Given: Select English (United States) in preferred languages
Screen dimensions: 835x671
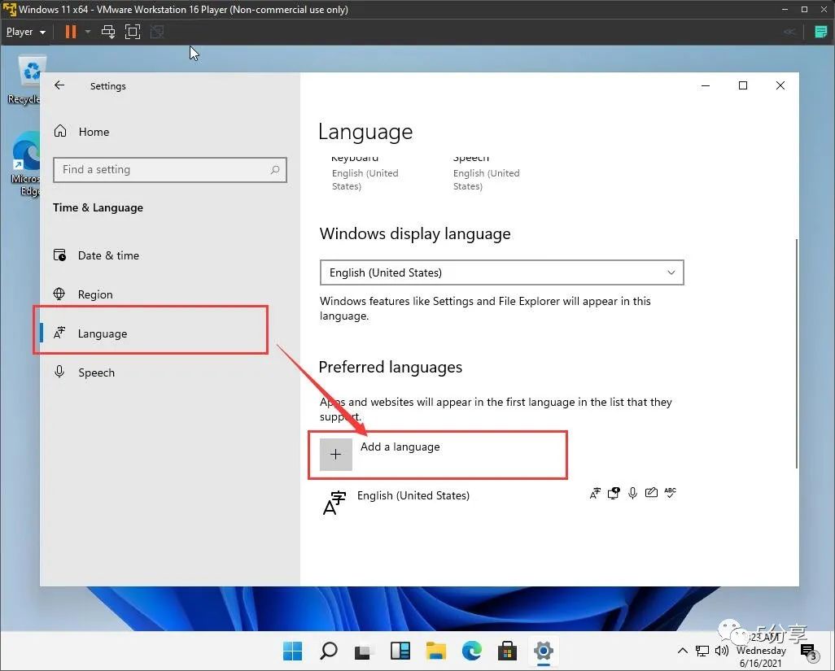Looking at the screenshot, I should point(413,496).
